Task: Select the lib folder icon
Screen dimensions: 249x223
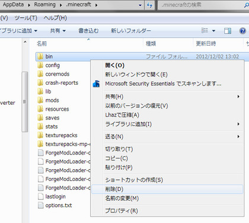Action: [40, 92]
